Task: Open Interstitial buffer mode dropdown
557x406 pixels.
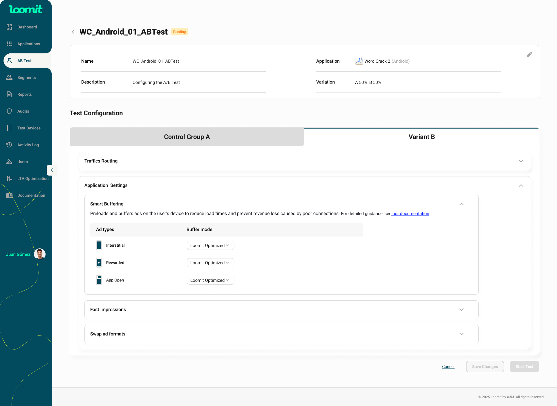Action: coord(210,246)
